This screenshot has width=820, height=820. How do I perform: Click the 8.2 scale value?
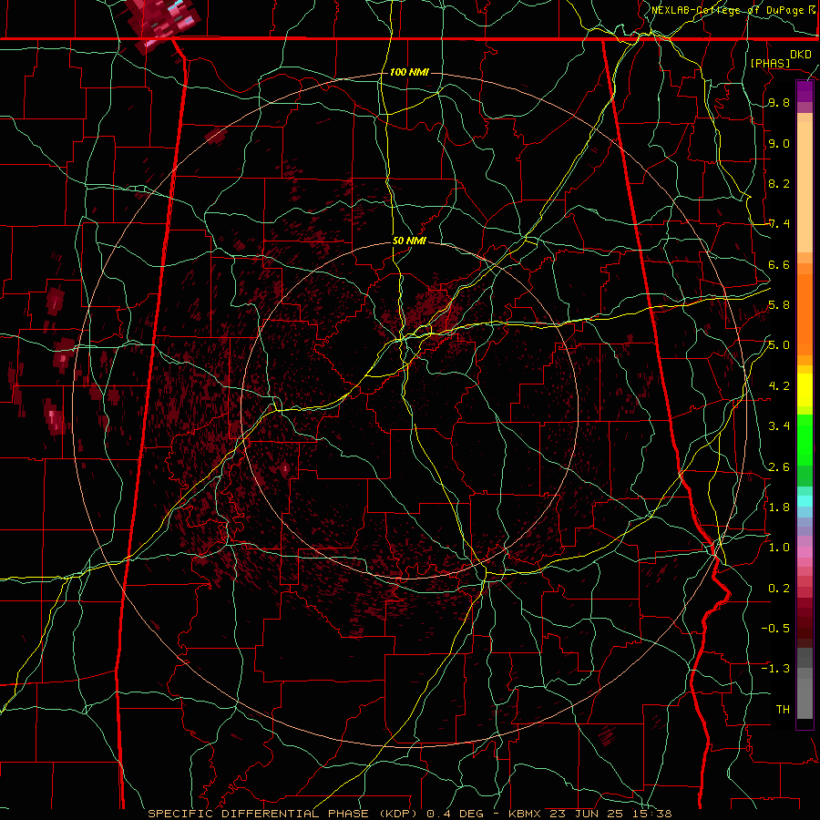point(779,183)
